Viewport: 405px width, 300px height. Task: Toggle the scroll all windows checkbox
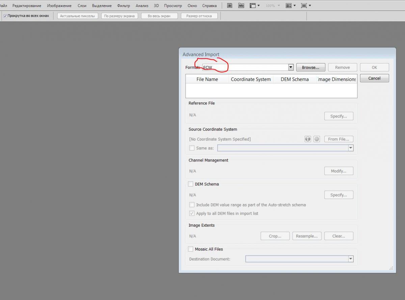click(5, 16)
